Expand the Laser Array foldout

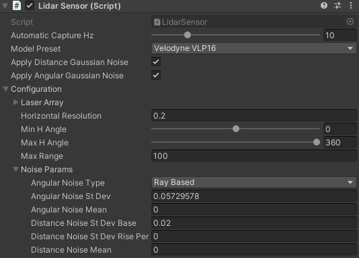pyautogui.click(x=15, y=103)
